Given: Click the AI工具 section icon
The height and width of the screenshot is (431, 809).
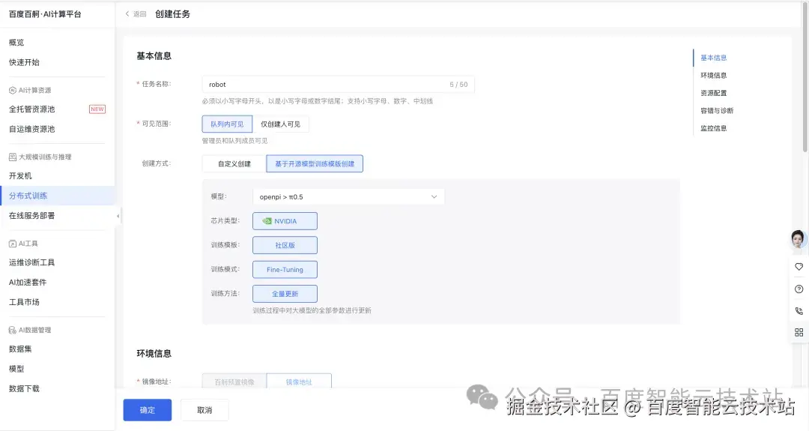Looking at the screenshot, I should (13, 244).
